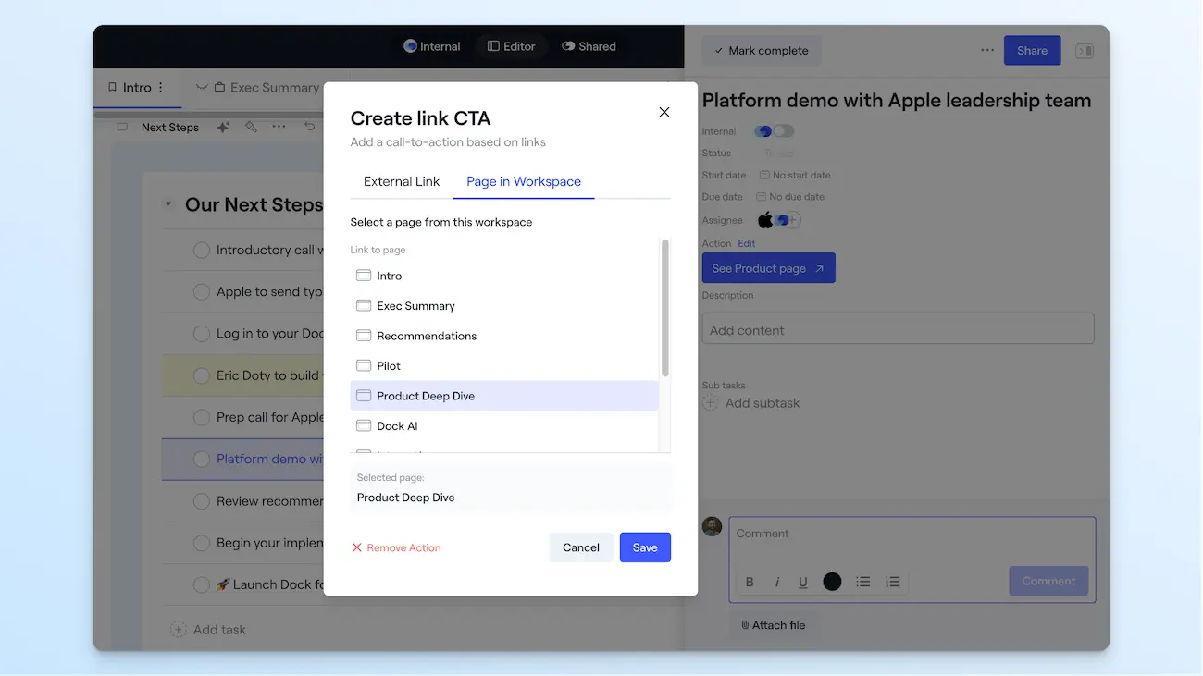The image size is (1203, 676).
Task: Click the paint bucket style icon
Action: click(x=251, y=128)
